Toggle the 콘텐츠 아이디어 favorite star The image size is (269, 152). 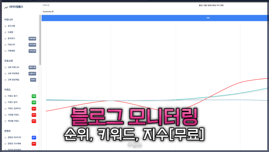pos(5,138)
